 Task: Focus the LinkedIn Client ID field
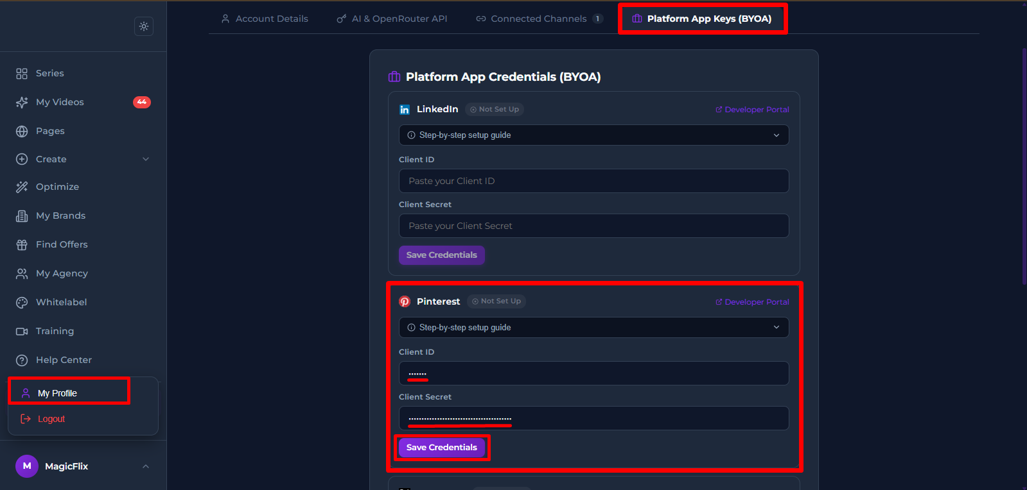click(594, 181)
